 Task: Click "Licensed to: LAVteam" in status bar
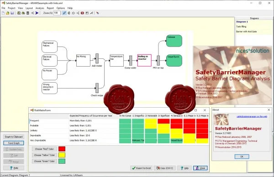[x=71, y=175]
